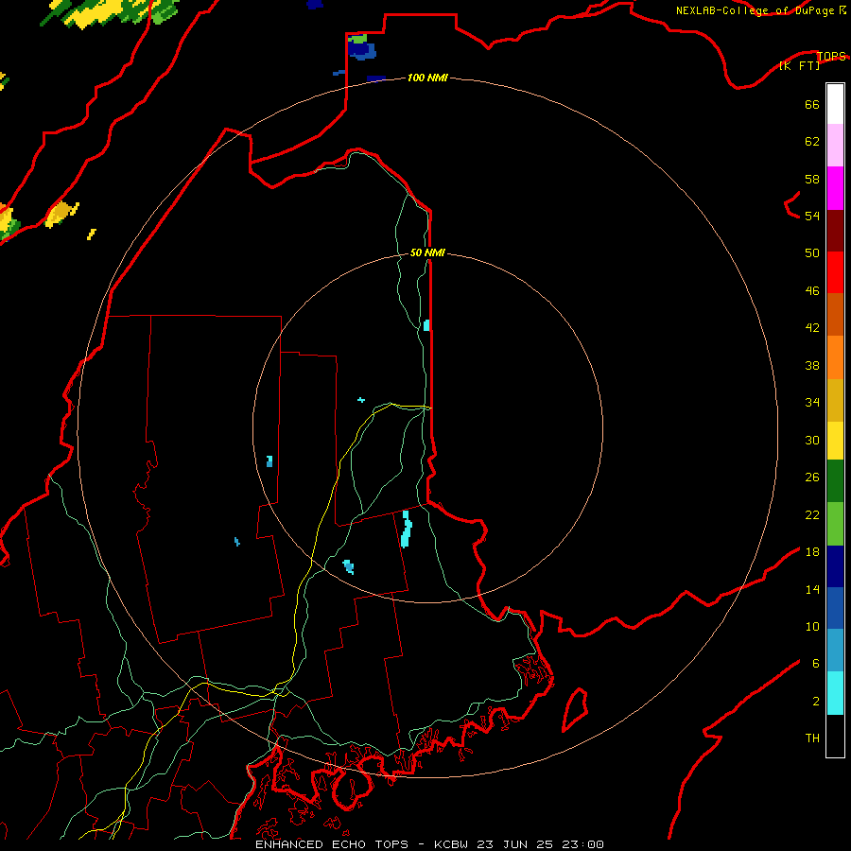Click the tall cyan echo south of radar
Image resolution: width=851 pixels, height=851 pixels.
pos(406,530)
